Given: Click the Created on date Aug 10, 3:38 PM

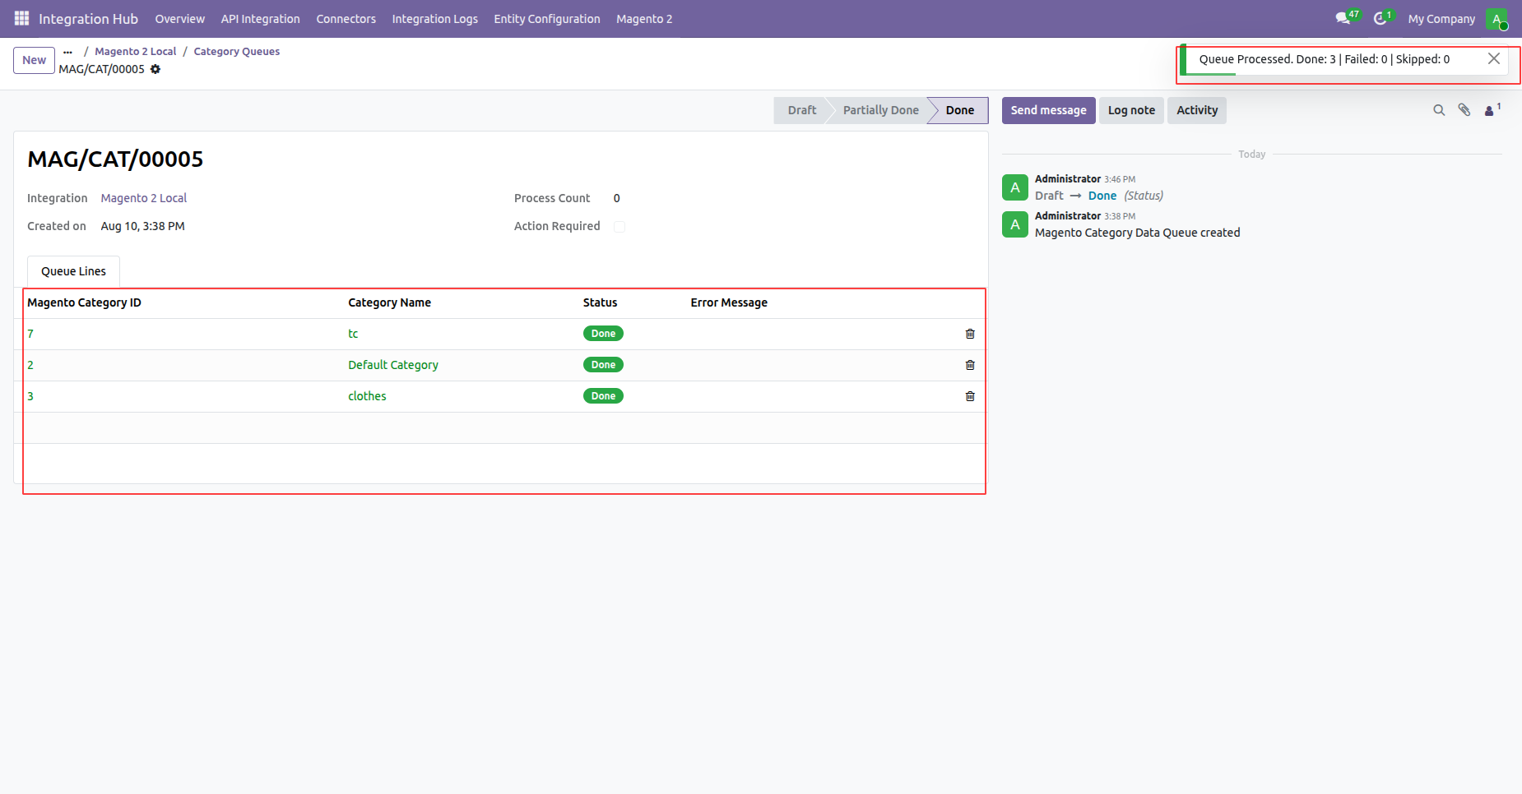Looking at the screenshot, I should 142,226.
